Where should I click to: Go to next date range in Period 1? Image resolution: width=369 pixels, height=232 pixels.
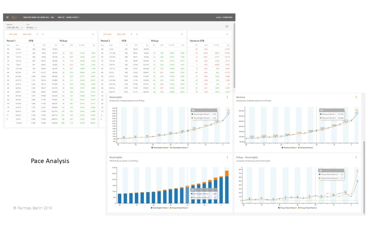43,34
